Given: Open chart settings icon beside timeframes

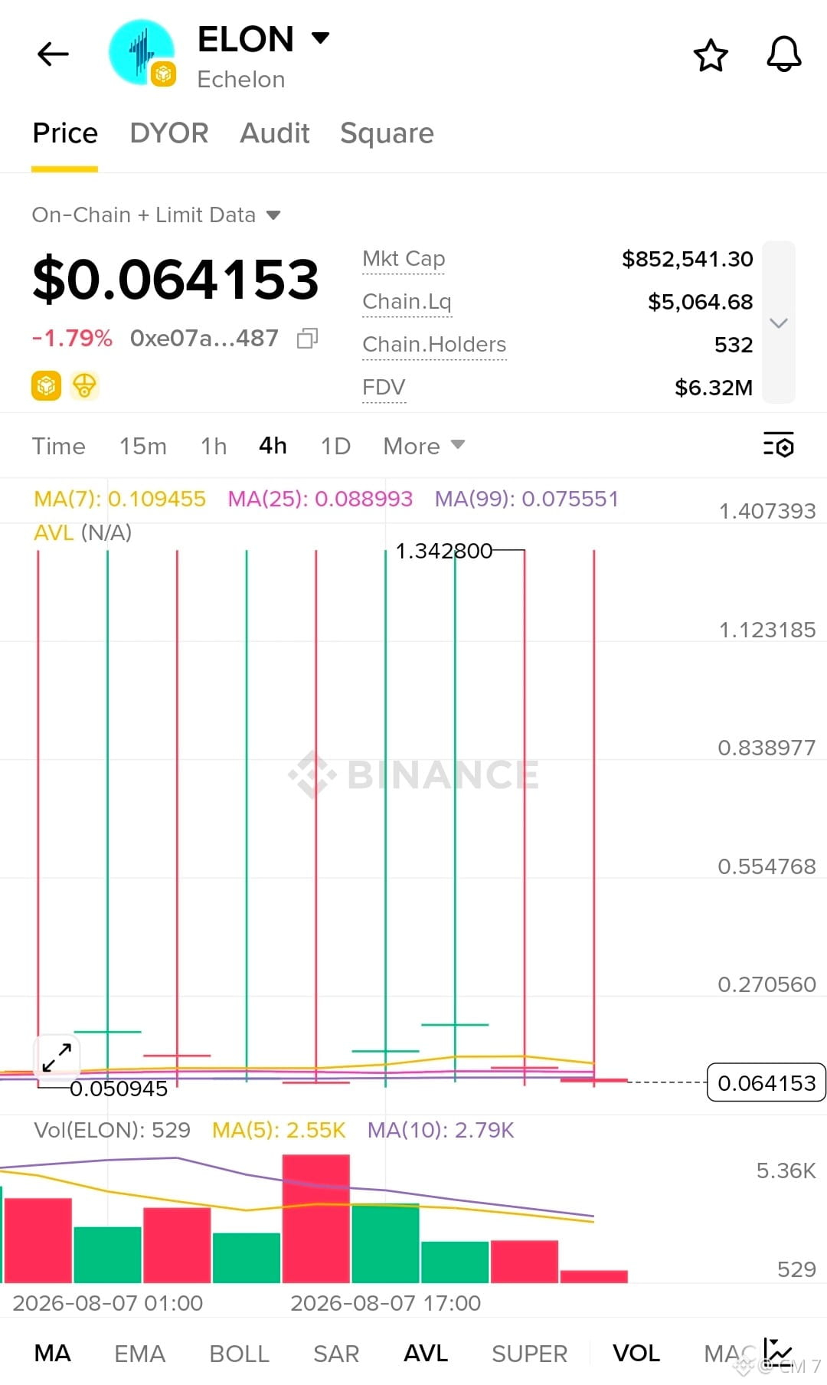Looking at the screenshot, I should pos(779,445).
